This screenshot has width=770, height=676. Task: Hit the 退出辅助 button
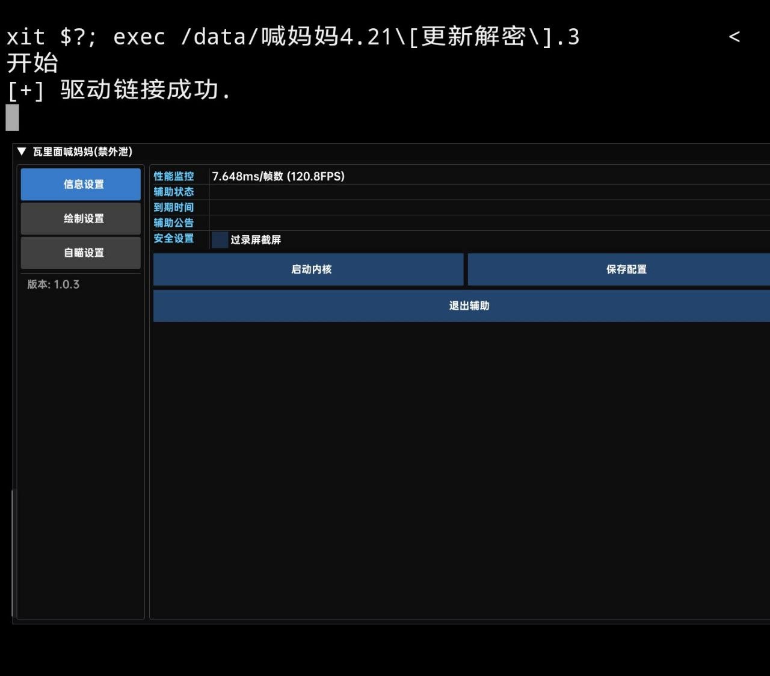point(469,306)
